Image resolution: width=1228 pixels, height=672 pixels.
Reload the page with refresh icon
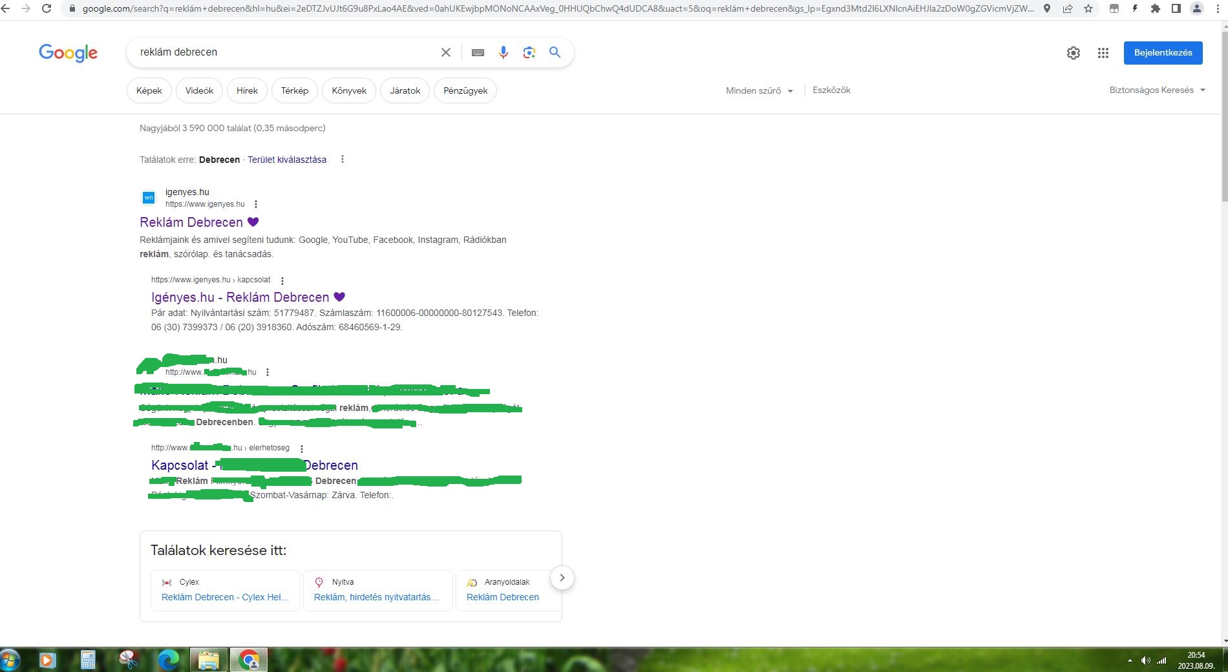click(47, 8)
